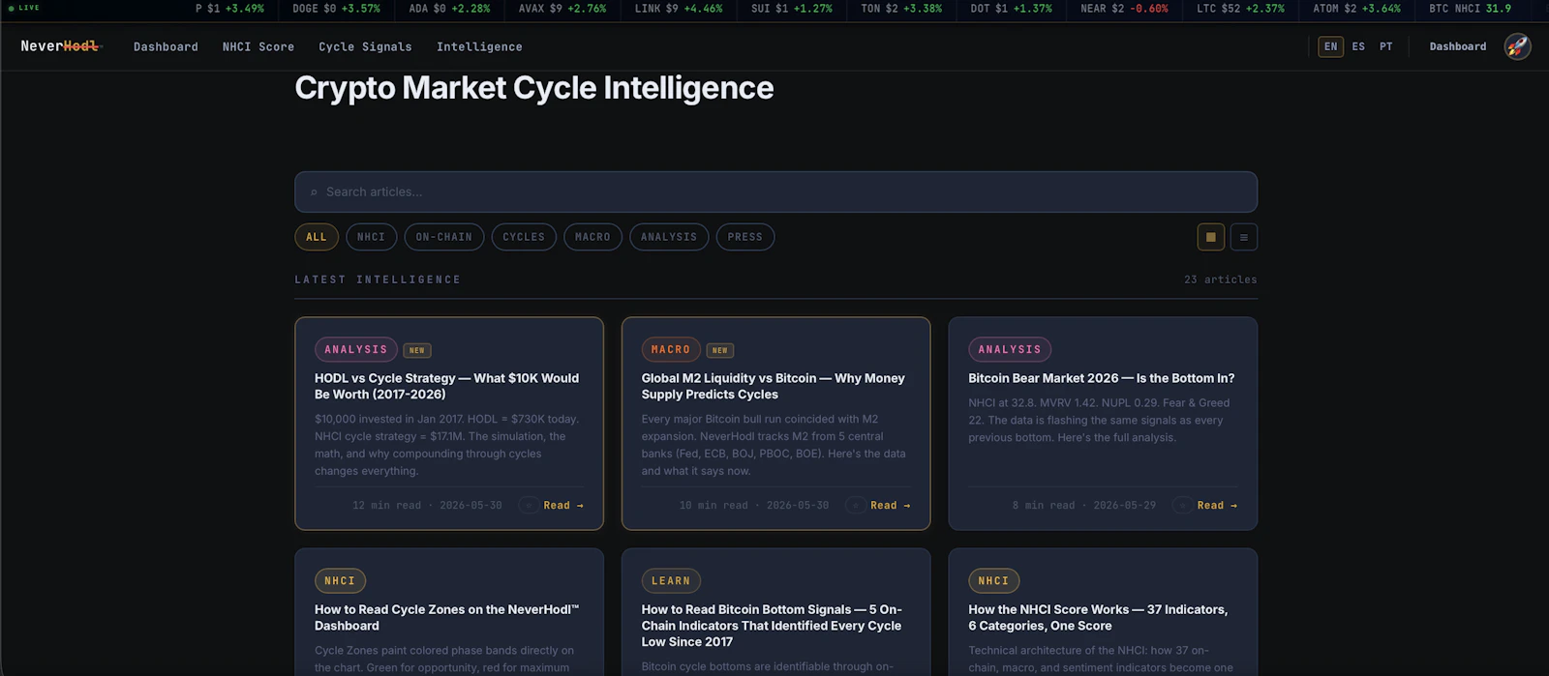The image size is (1549, 676).
Task: Click AVAX ticker entry
Action: coord(562,8)
